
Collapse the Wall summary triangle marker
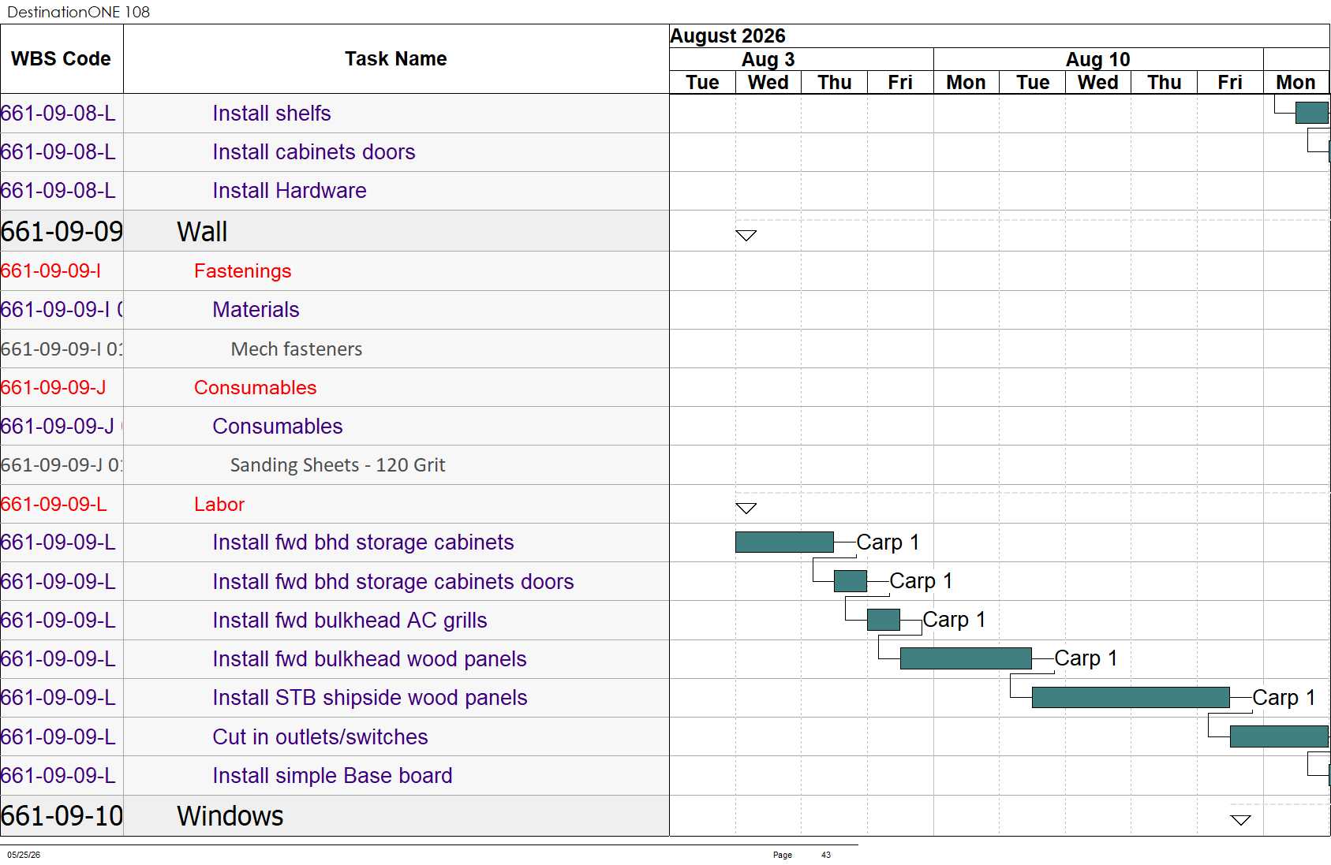coord(746,235)
